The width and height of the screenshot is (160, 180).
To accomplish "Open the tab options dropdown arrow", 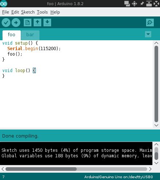I will click(x=148, y=34).
